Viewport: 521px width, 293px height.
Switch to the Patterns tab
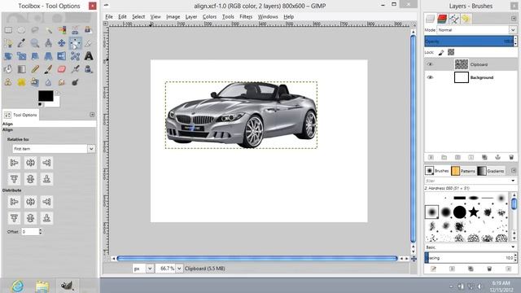coord(463,171)
